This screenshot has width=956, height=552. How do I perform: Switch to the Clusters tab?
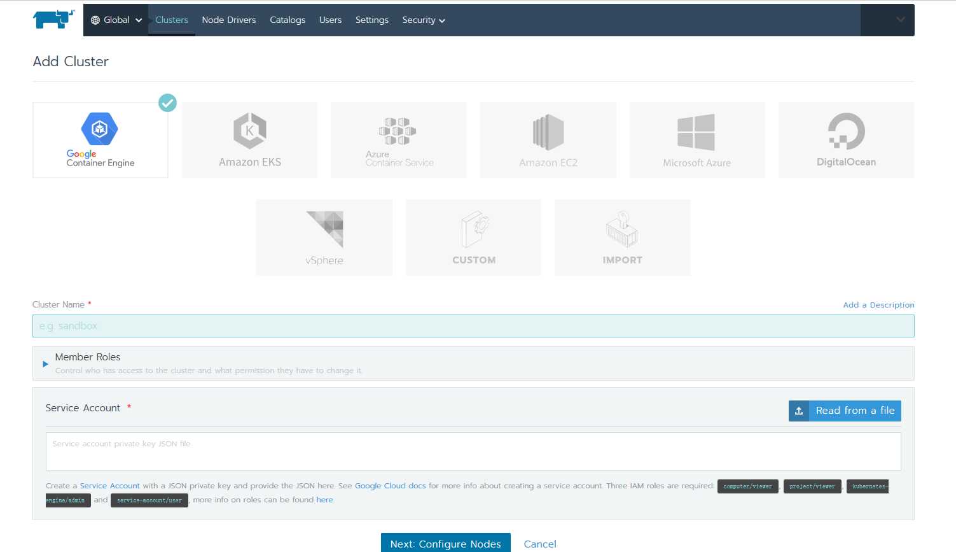coord(172,20)
